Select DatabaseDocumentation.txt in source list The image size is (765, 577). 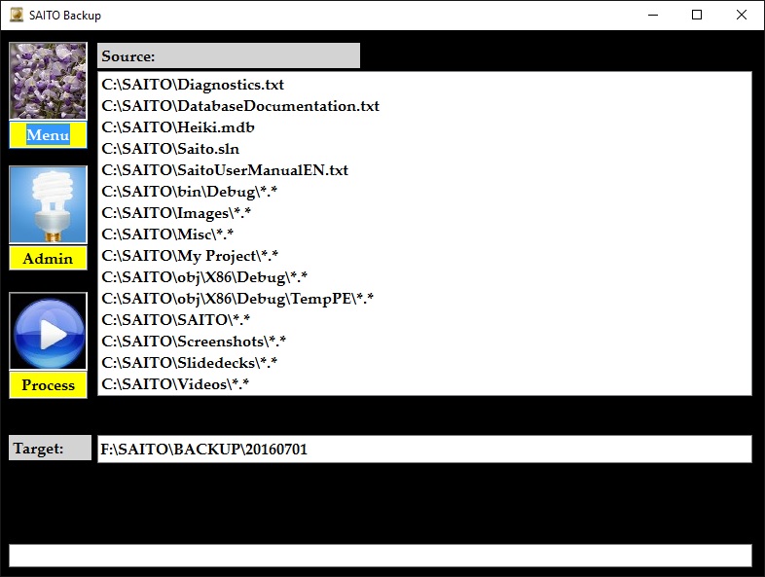coord(240,106)
